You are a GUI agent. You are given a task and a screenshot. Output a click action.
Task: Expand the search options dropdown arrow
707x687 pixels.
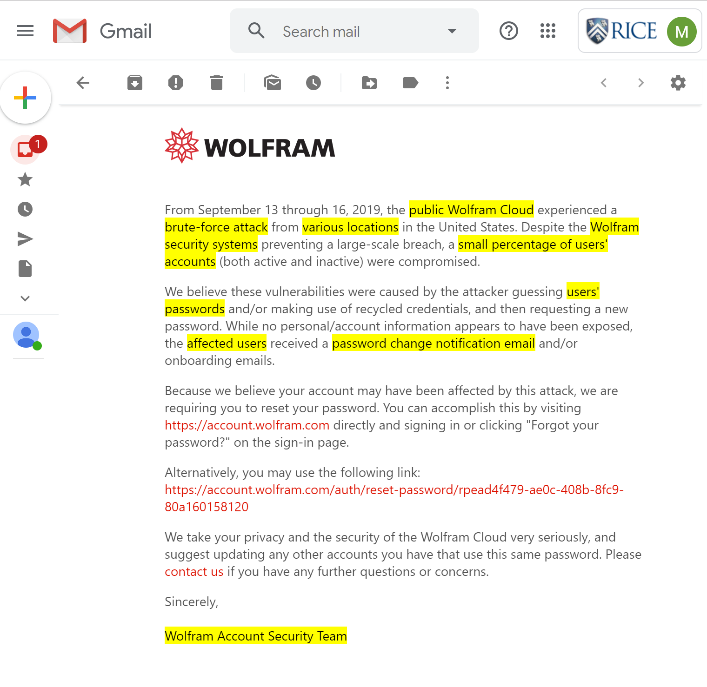[452, 31]
